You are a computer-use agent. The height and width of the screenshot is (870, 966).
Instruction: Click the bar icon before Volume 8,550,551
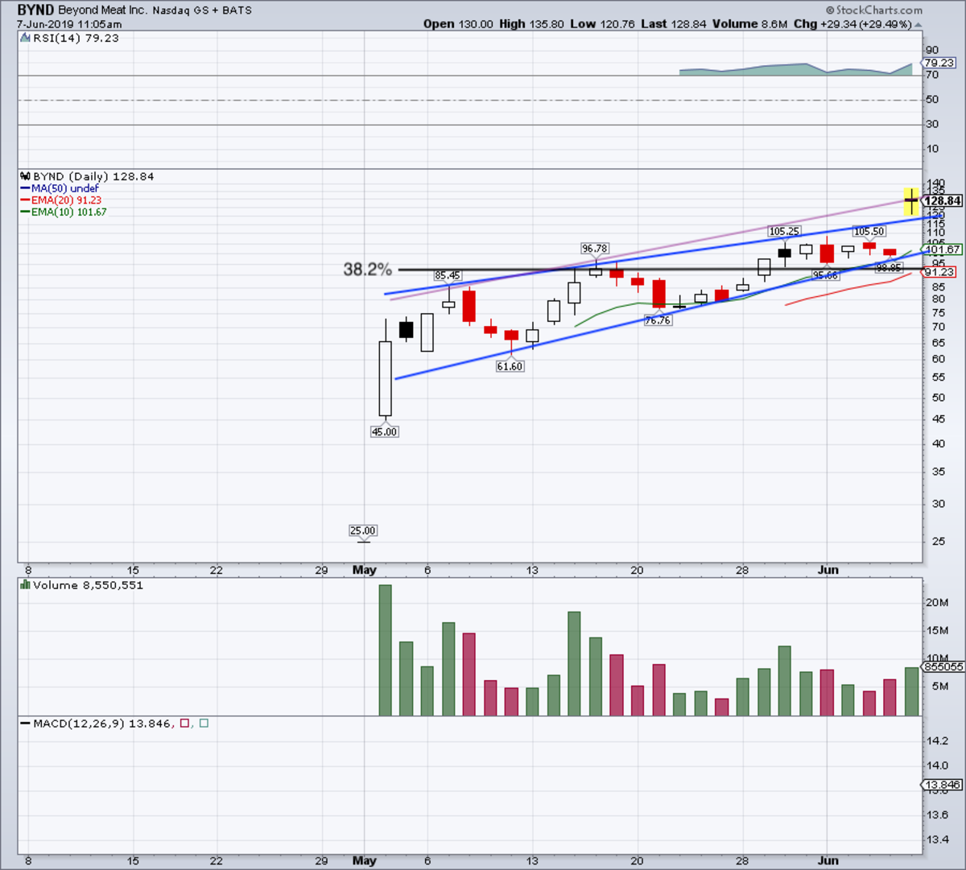click(26, 585)
